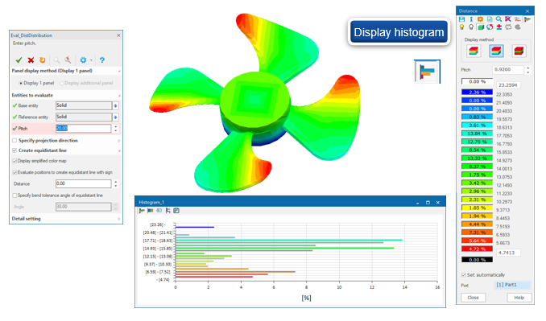Click first histogram toolbar icon with horizontal bars
546x321 pixels.
click(x=142, y=211)
